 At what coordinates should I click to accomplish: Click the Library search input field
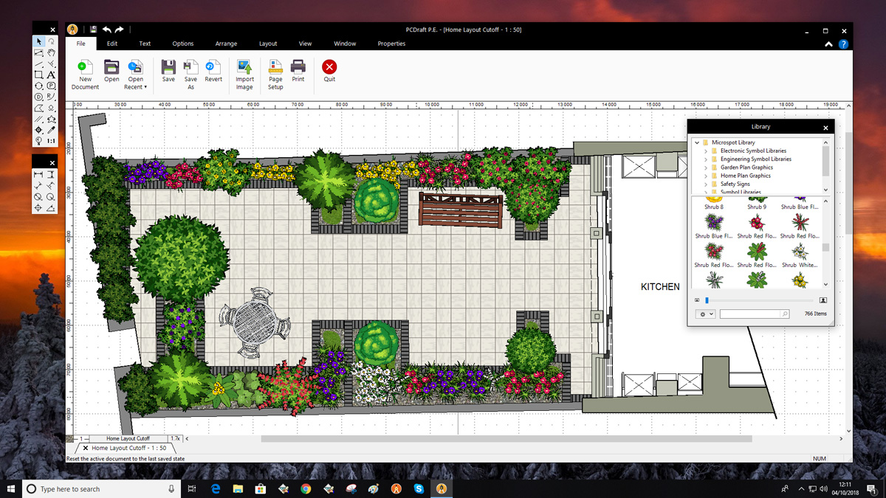(750, 314)
